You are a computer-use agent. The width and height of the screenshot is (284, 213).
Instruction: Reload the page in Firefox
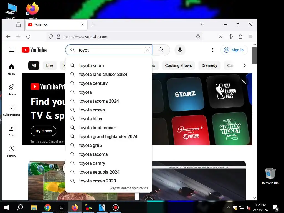[x=28, y=37]
